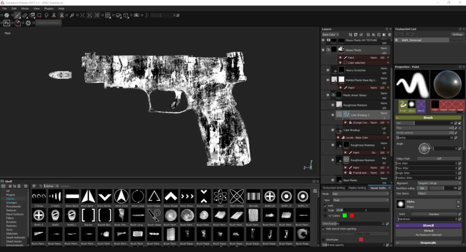Image resolution: width=466 pixels, height=252 pixels.
Task: Open the Plugins menu
Action: 49,9
